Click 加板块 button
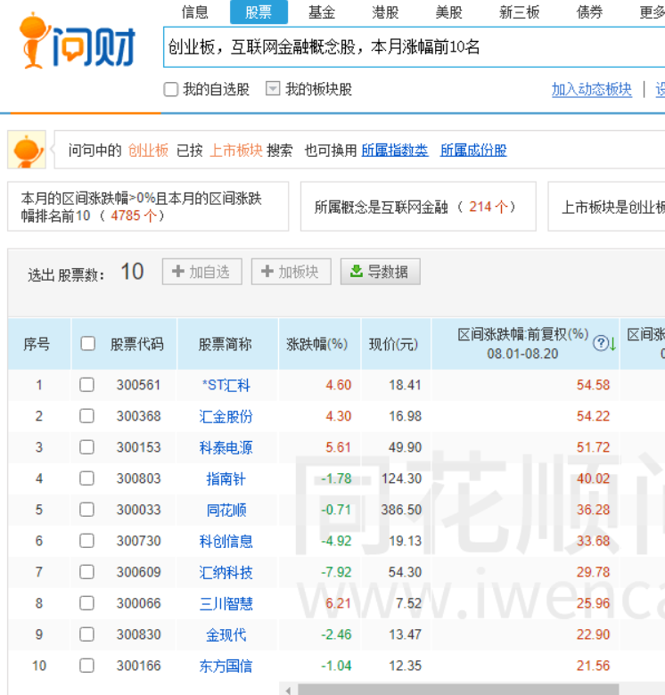 coord(291,271)
